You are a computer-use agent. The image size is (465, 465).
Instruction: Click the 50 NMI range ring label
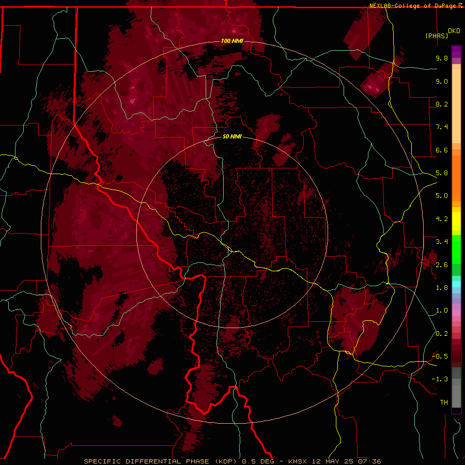[x=232, y=137]
